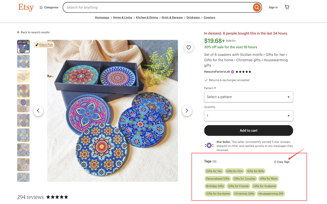327x204 pixels.
Task: Click the previous image arrow
Action: click(38, 111)
